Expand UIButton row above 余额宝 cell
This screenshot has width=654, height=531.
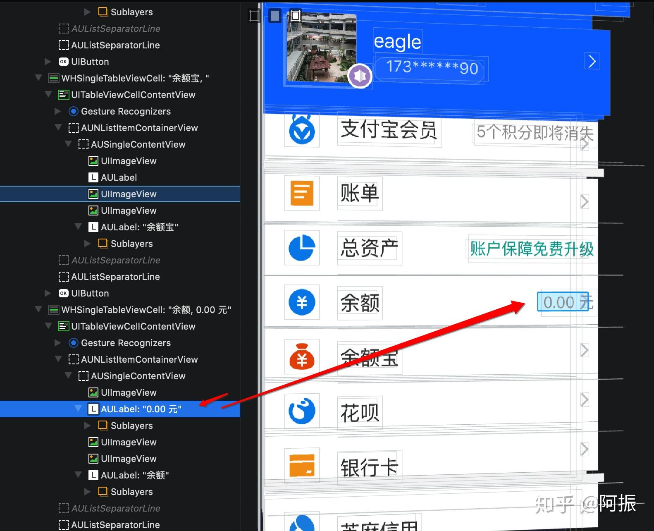pos(48,62)
